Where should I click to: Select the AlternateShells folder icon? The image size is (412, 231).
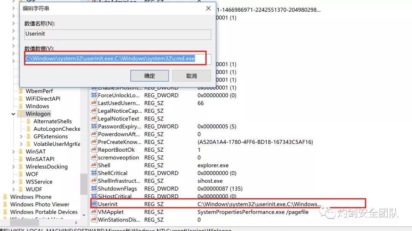click(29, 121)
